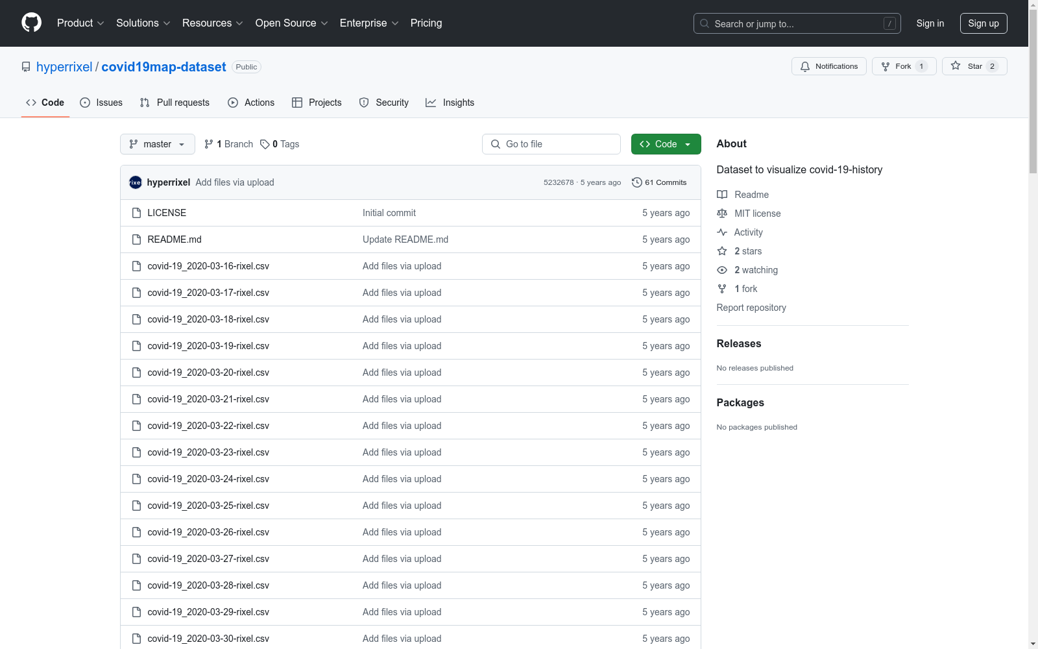The width and height of the screenshot is (1038, 649).
Task: Click the hyperrixel avatar in commit bar
Action: [x=136, y=182]
